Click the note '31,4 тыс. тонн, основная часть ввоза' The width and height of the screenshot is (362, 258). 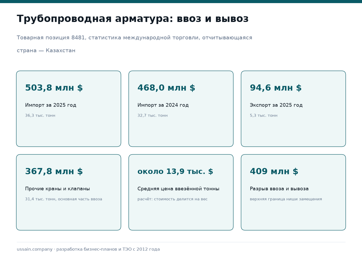64,199
